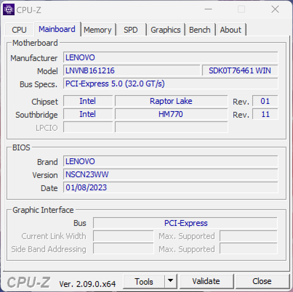
Task: Click the empty Side Band Addressing field
Action: [123, 248]
